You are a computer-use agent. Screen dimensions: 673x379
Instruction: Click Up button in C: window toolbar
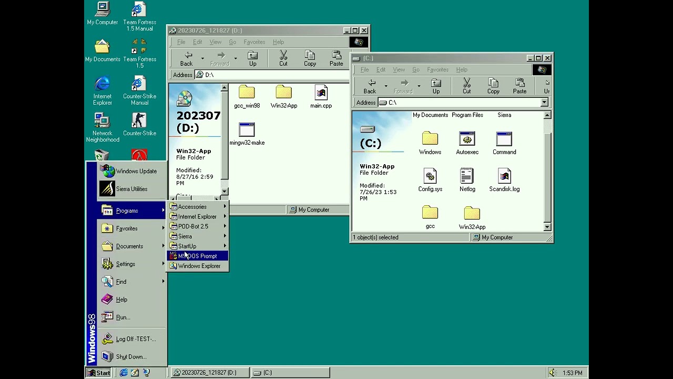pos(436,86)
